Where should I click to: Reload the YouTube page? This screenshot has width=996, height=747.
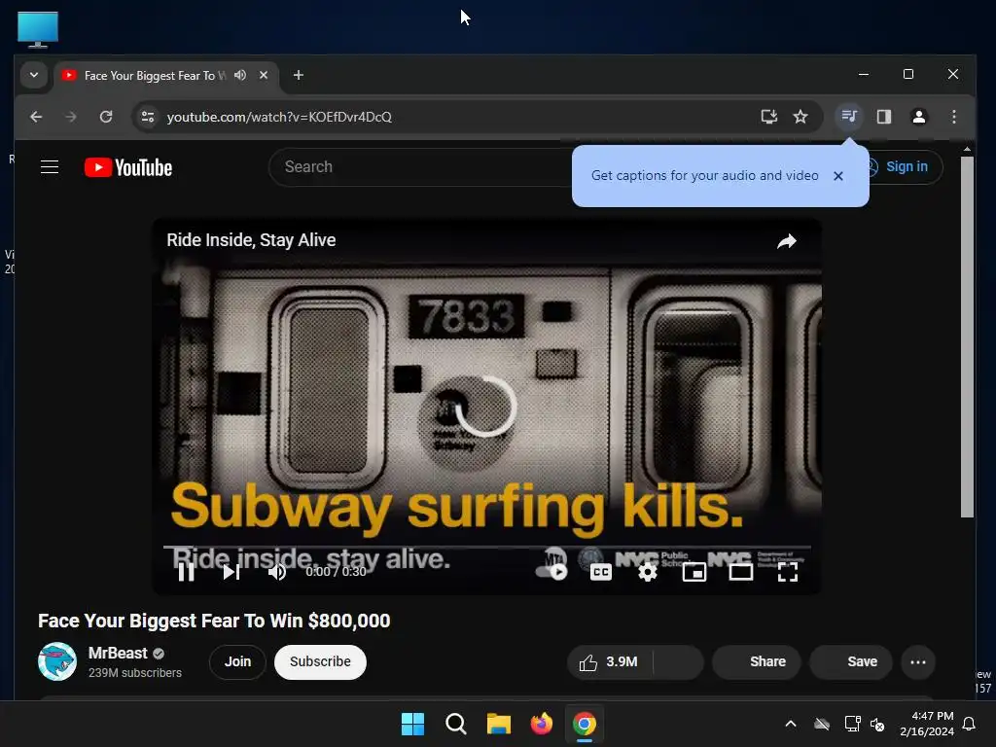(x=106, y=117)
